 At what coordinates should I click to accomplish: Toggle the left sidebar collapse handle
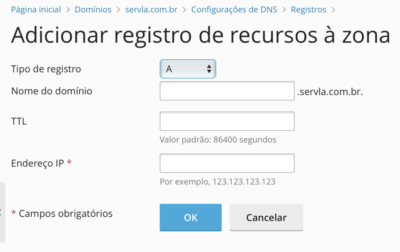click(2, 212)
